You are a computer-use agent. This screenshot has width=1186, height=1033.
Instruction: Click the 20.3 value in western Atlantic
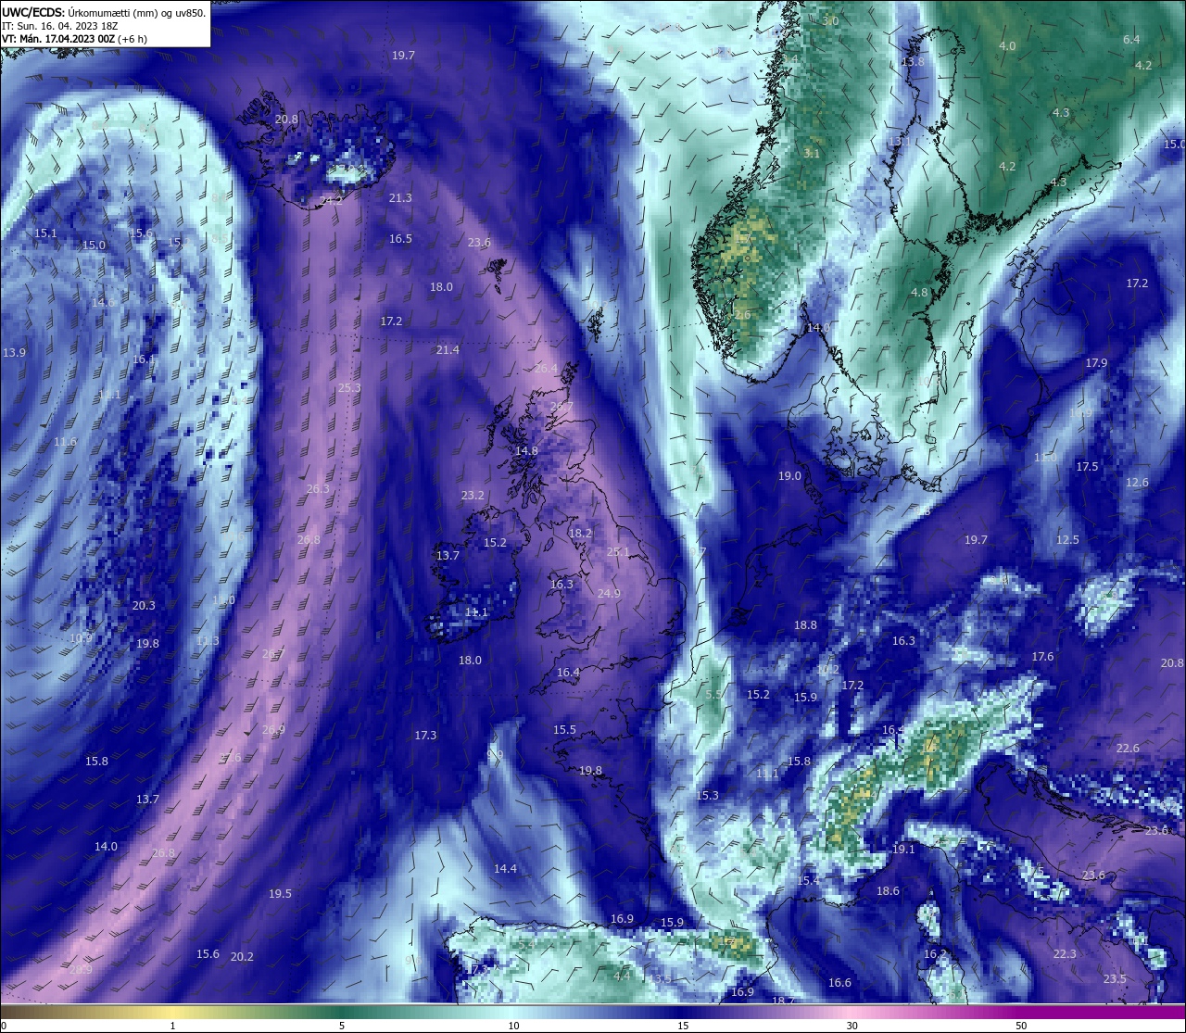[x=144, y=606]
